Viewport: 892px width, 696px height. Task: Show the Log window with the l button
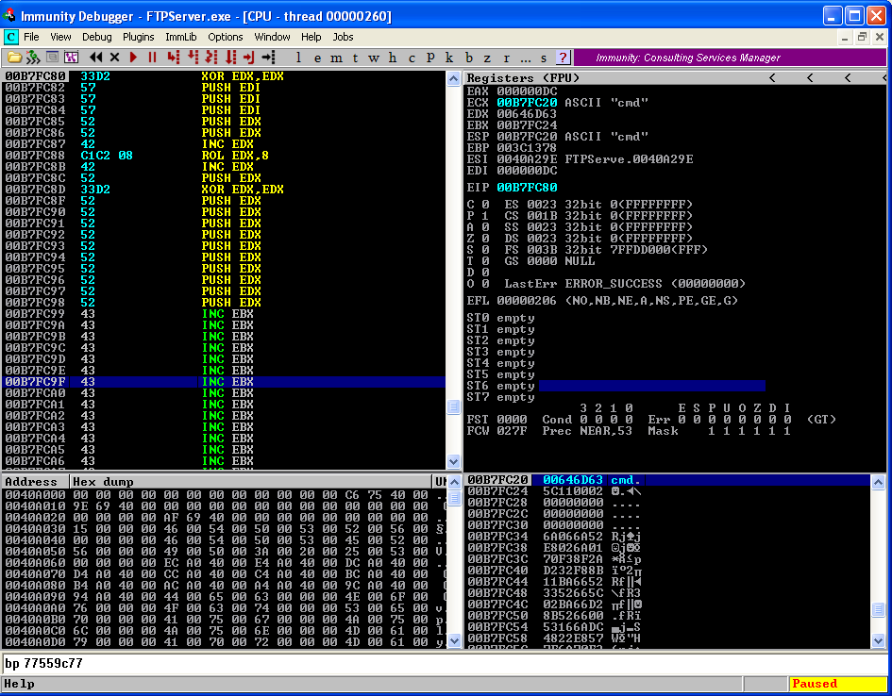298,58
